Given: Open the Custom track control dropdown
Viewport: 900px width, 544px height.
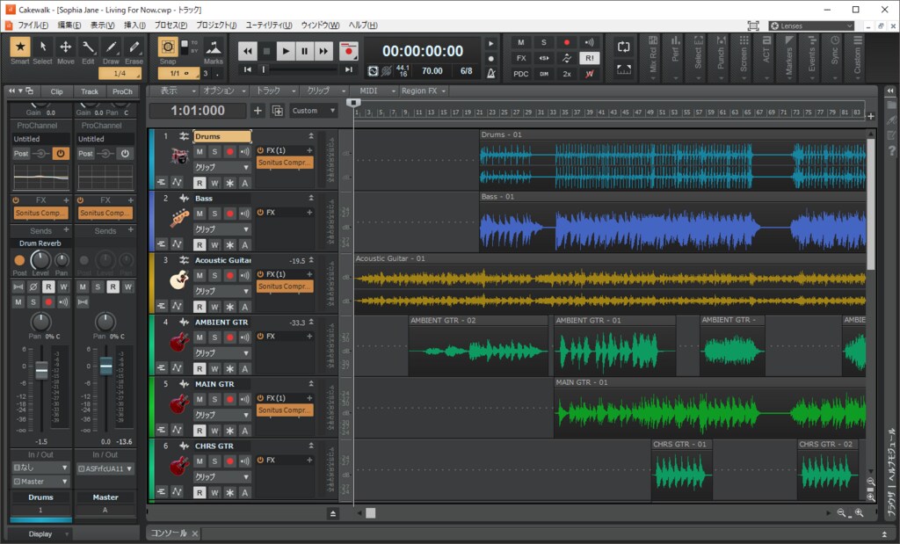Looking at the screenshot, I should [x=313, y=111].
